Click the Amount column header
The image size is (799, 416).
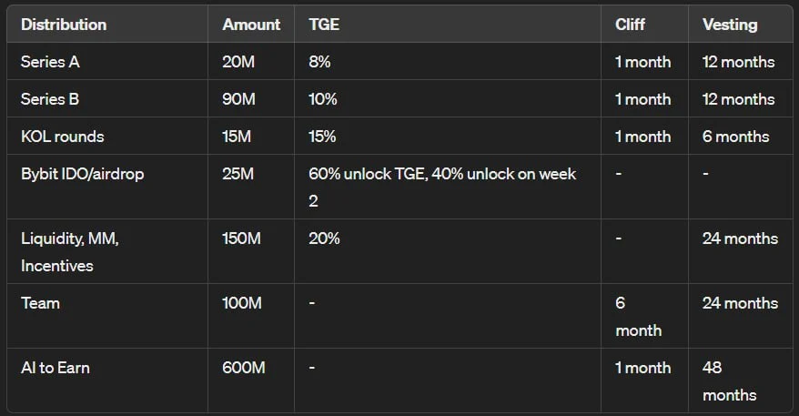click(x=251, y=25)
